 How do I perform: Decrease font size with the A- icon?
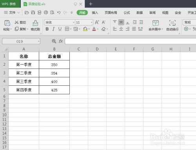[103, 22]
